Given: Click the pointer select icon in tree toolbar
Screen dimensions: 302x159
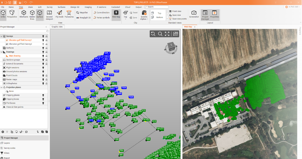Looking at the screenshot, I should pyautogui.click(x=38, y=132).
